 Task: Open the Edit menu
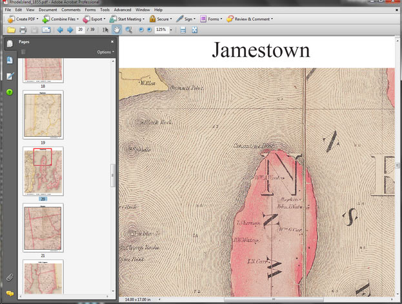point(19,10)
